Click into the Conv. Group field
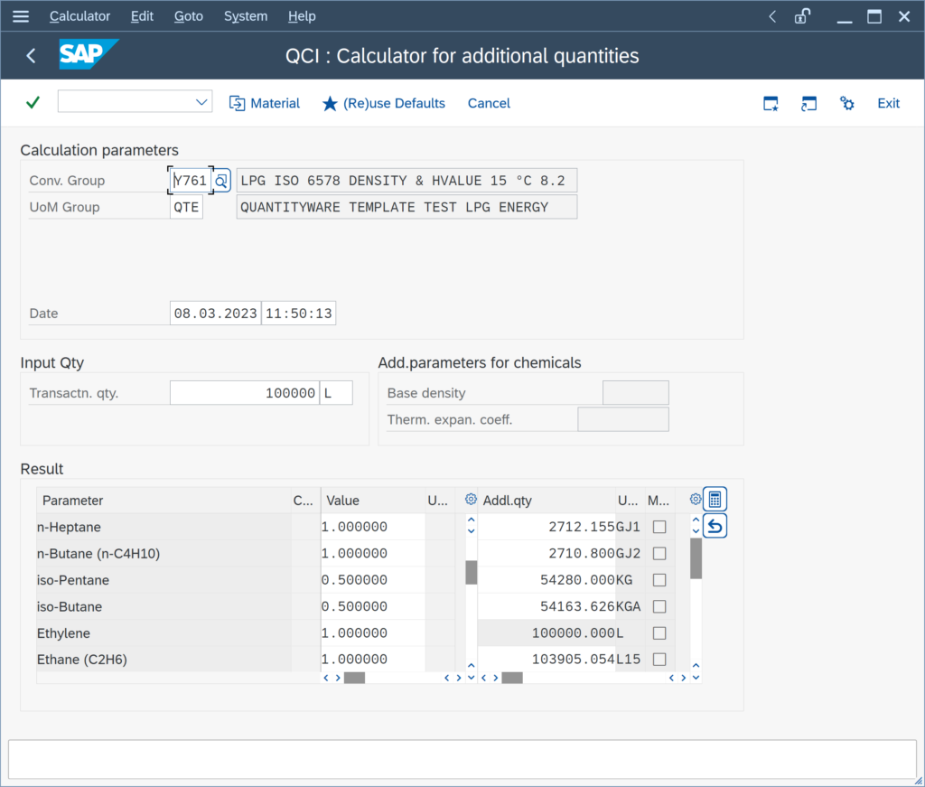Image resolution: width=925 pixels, height=787 pixels. (192, 181)
